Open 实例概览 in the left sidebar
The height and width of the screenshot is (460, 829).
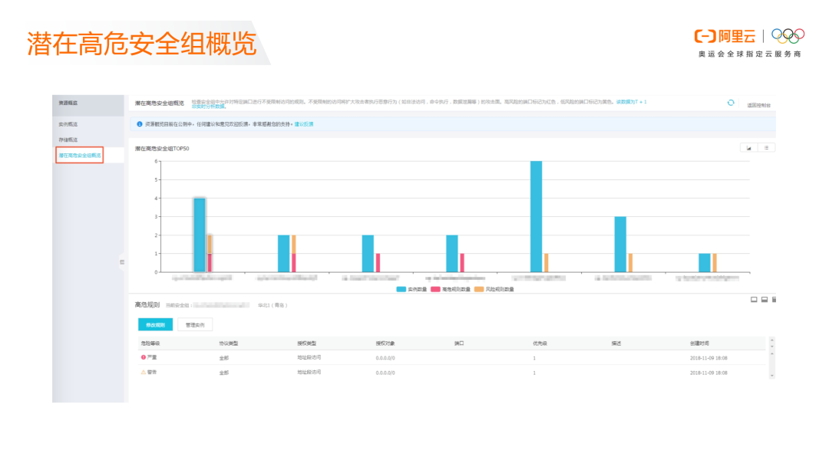coord(68,124)
